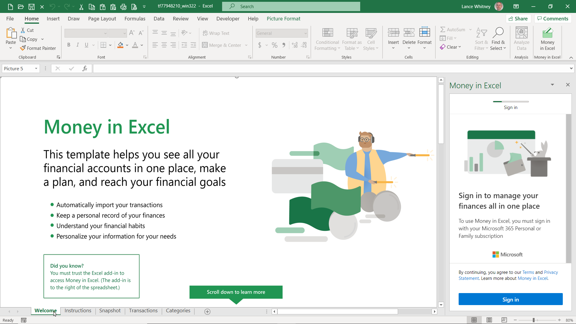Click the Percent Style icon
Screen dimensions: 576x324
[274, 45]
